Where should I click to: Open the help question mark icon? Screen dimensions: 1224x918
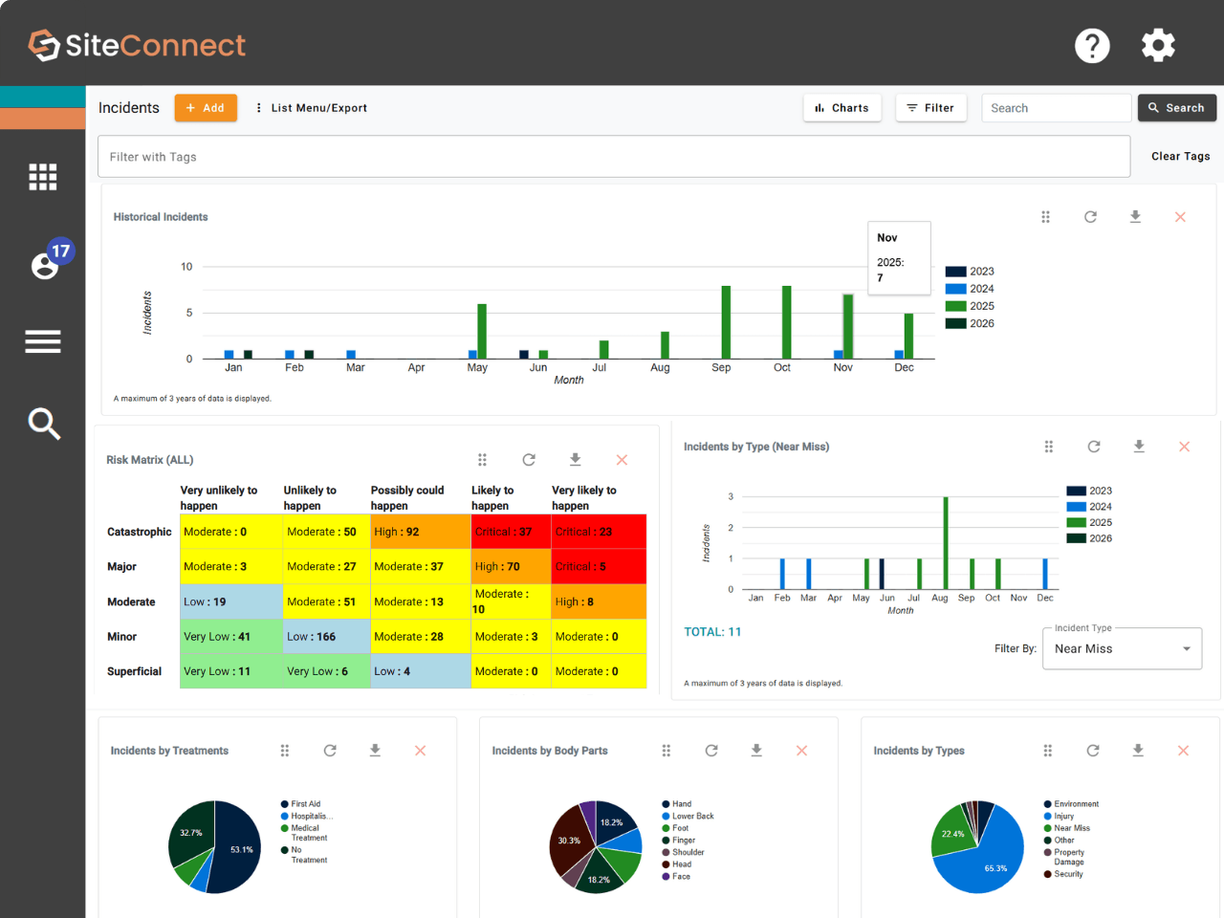tap(1092, 45)
